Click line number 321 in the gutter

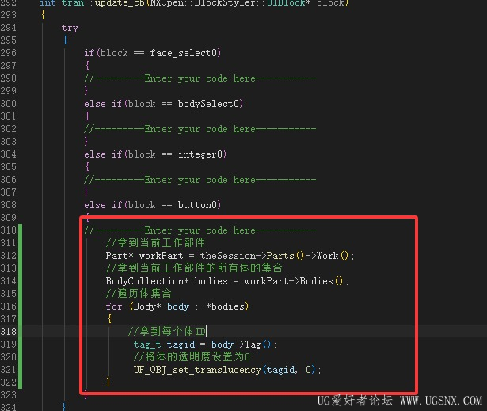click(9, 370)
